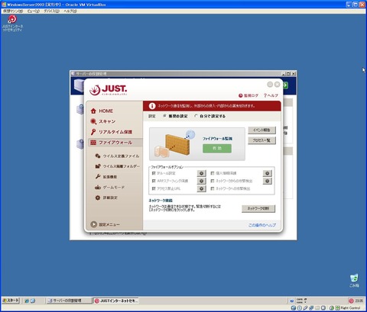Screen dimensions: 367x312
Task: Toggle the アクセス禁止URL checkbox
Action: point(154,188)
